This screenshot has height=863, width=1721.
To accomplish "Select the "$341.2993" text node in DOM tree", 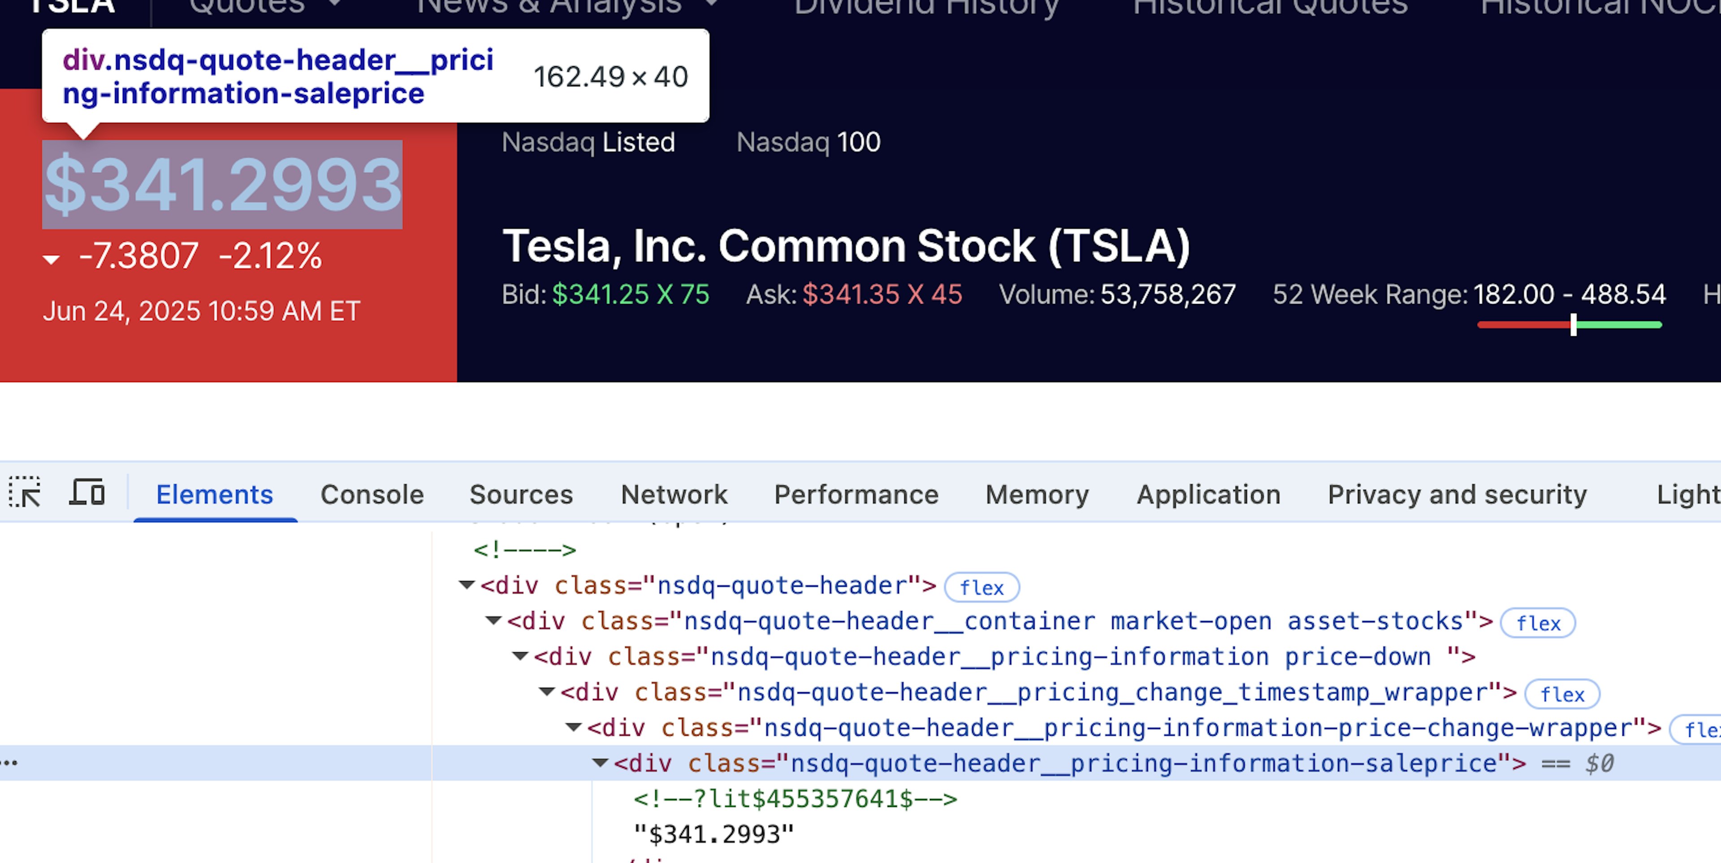I will [713, 834].
